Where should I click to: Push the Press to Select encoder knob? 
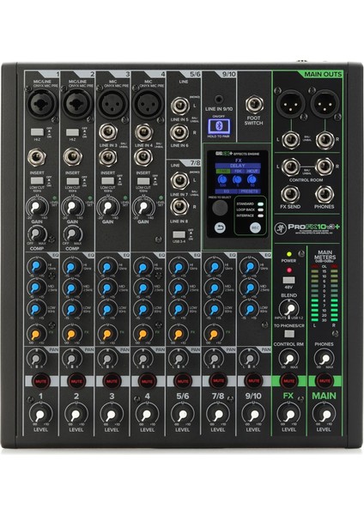coord(220,208)
